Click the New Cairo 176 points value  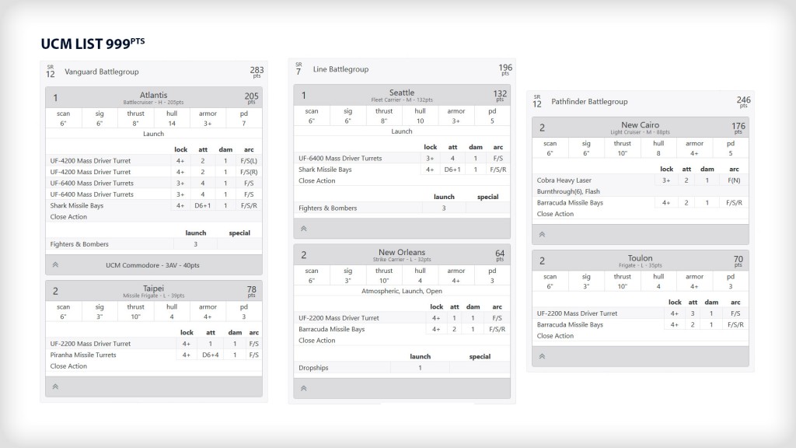coord(738,127)
